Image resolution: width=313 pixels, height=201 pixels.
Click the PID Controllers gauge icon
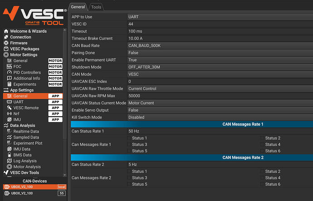10,73
